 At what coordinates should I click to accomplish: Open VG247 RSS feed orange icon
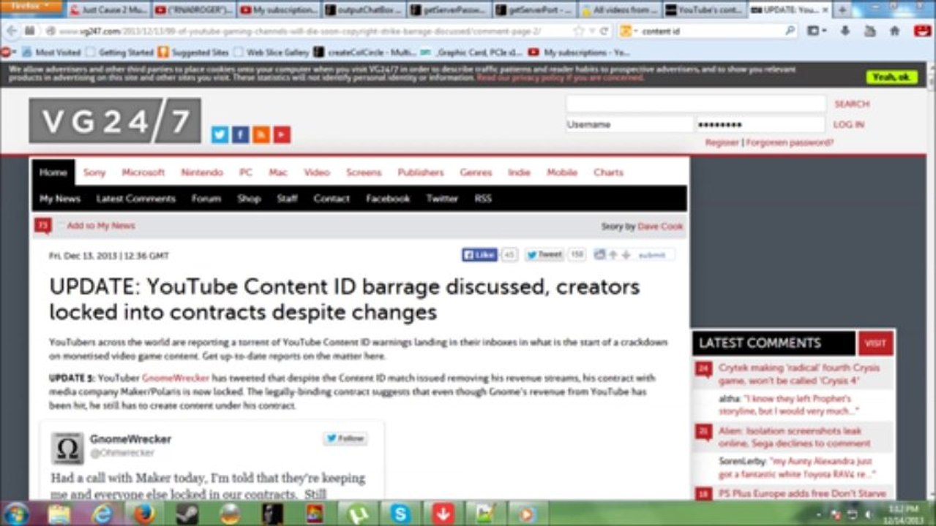(x=261, y=134)
